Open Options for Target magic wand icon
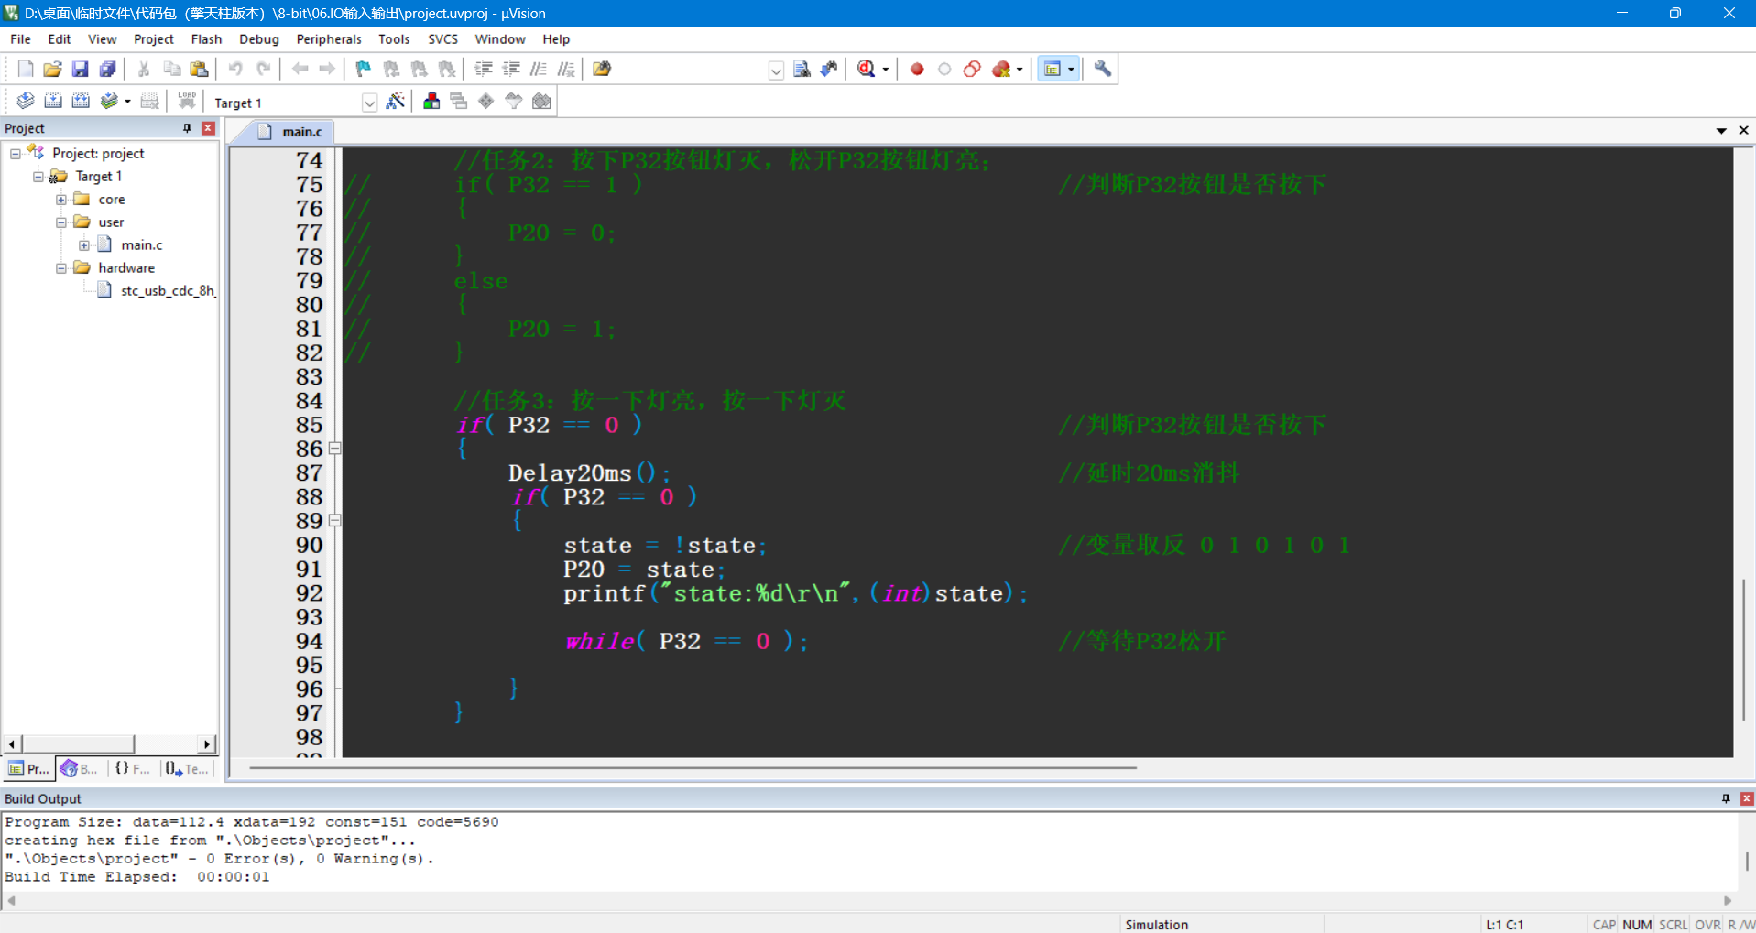 (396, 101)
